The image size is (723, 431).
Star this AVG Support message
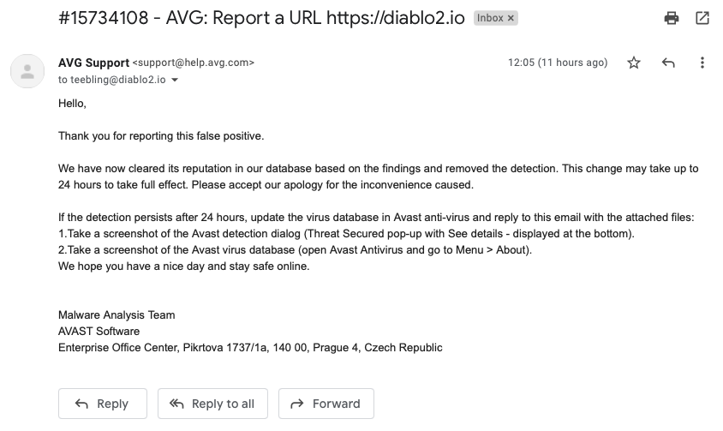tap(634, 63)
